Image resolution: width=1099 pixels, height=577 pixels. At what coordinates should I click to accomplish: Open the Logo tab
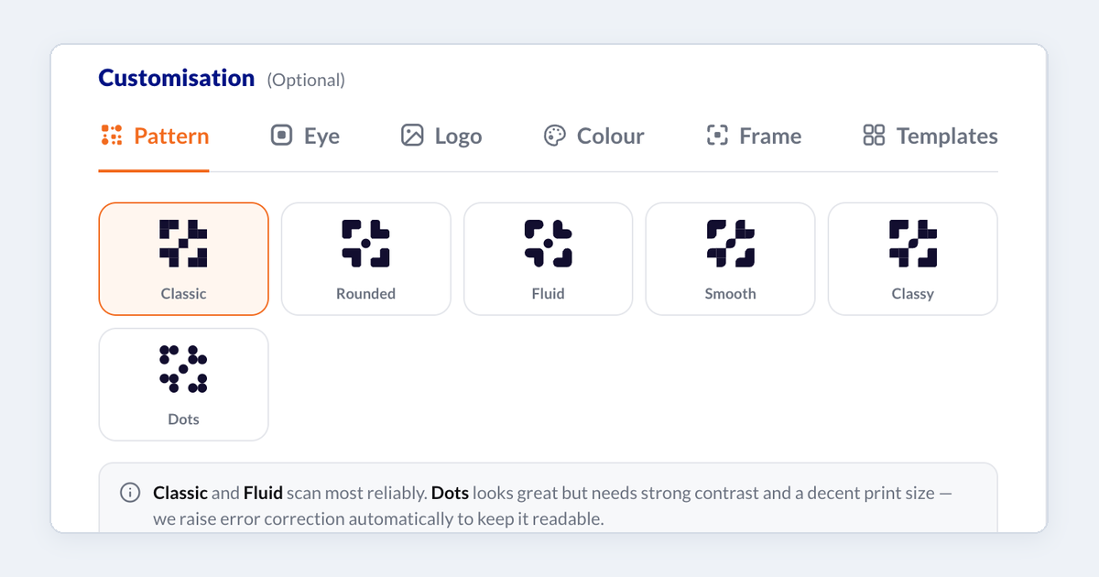tap(441, 136)
